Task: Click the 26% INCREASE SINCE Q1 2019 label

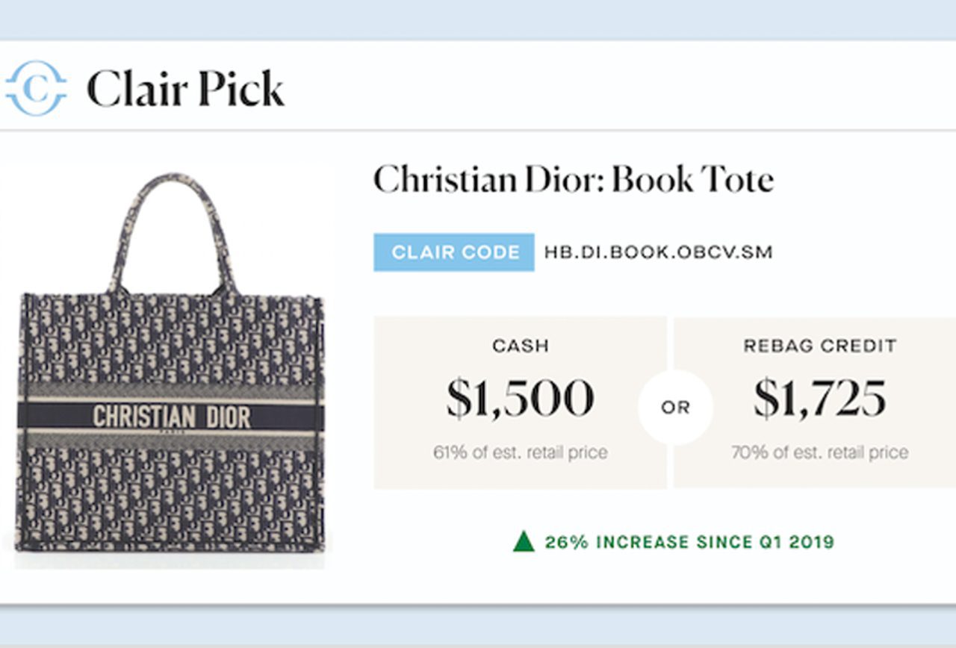Action: coord(689,542)
